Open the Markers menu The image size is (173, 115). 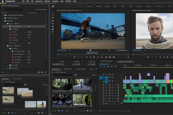click(47, 1)
